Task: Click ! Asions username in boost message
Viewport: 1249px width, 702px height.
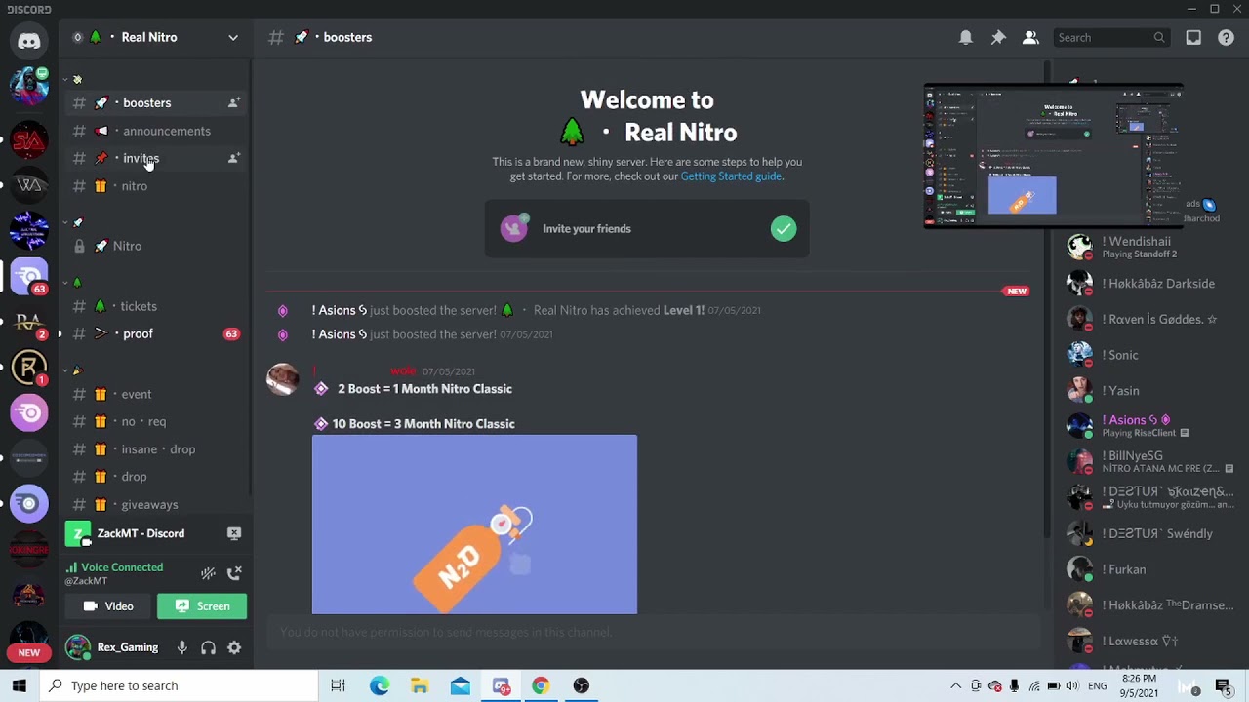Action: [339, 310]
